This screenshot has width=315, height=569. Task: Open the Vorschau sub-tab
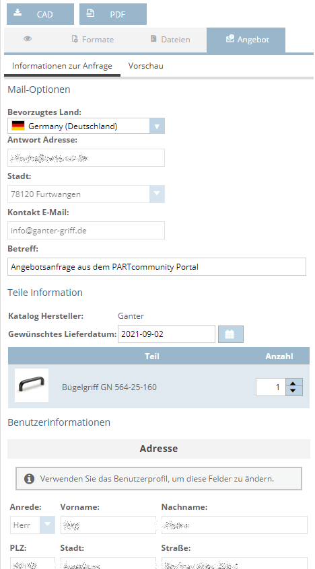(145, 66)
